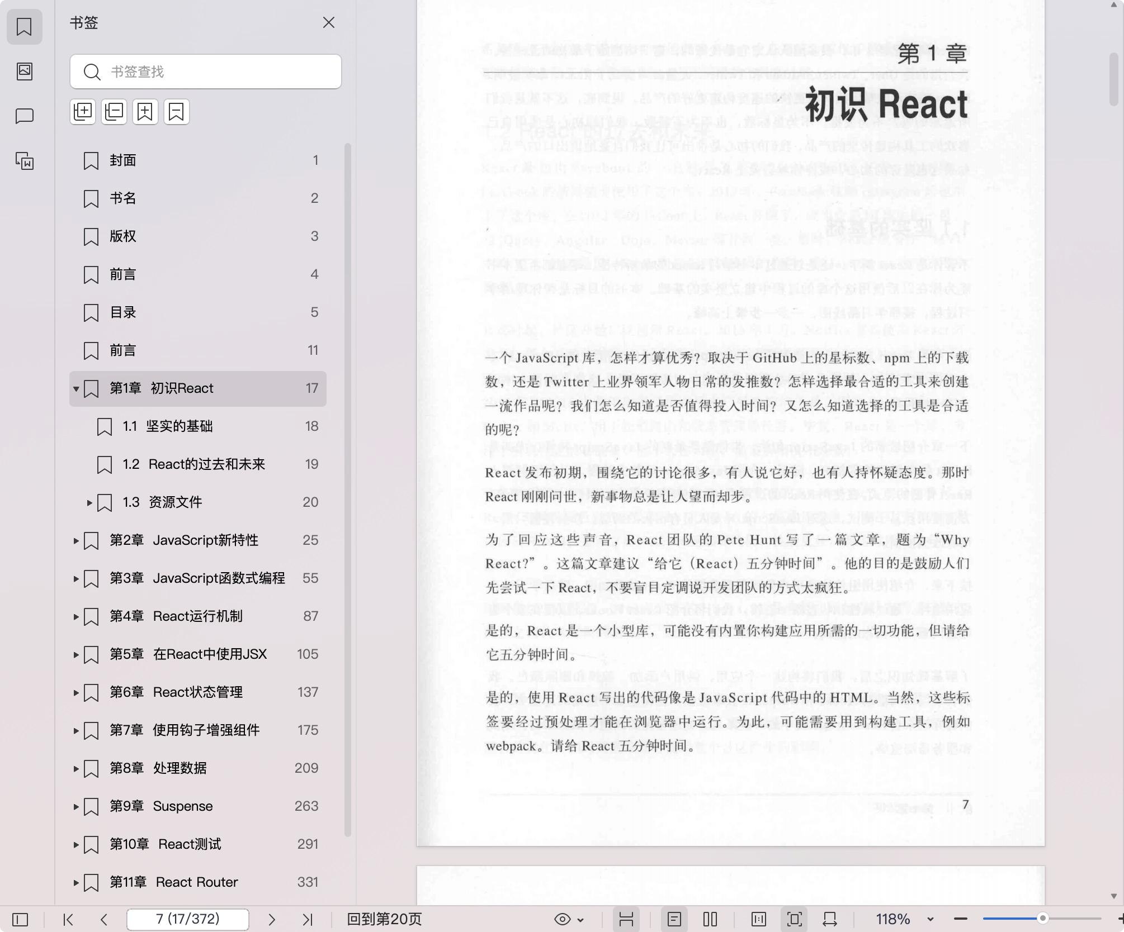Click the bookmark icon beside 第6章 React状态管理
This screenshot has width=1124, height=932.
(91, 693)
